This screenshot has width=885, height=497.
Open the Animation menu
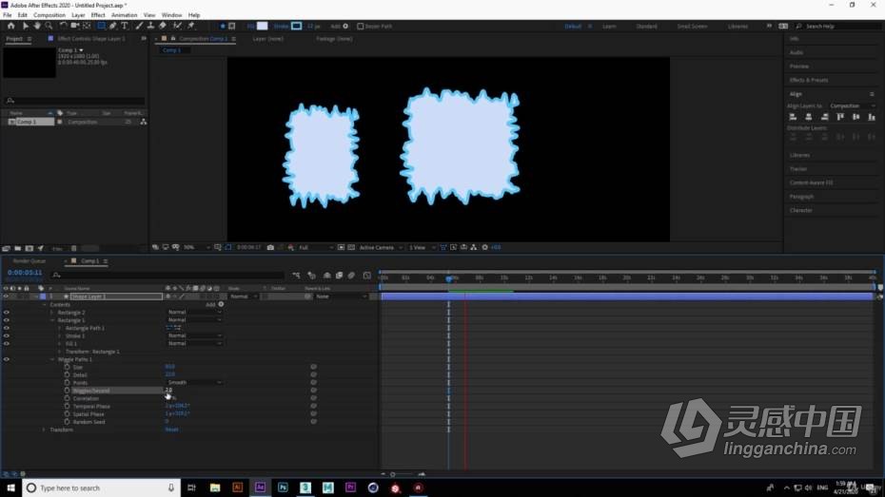[x=124, y=15]
